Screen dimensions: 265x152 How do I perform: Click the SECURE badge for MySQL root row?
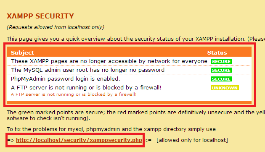pyautogui.click(x=221, y=70)
